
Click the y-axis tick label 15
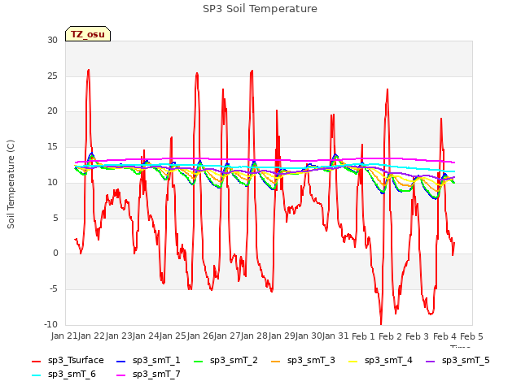click(52, 147)
